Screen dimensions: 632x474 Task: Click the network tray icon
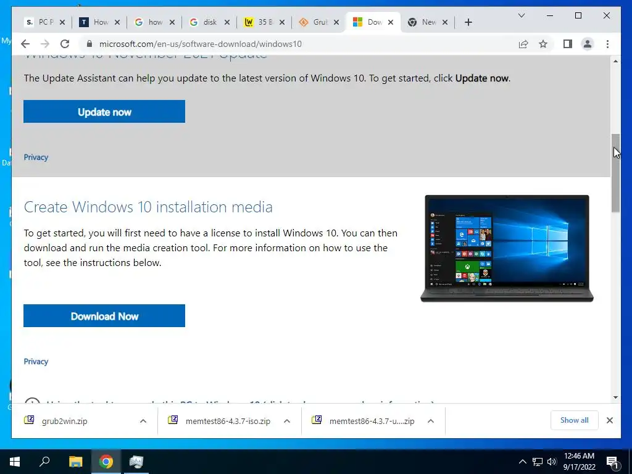click(538, 462)
